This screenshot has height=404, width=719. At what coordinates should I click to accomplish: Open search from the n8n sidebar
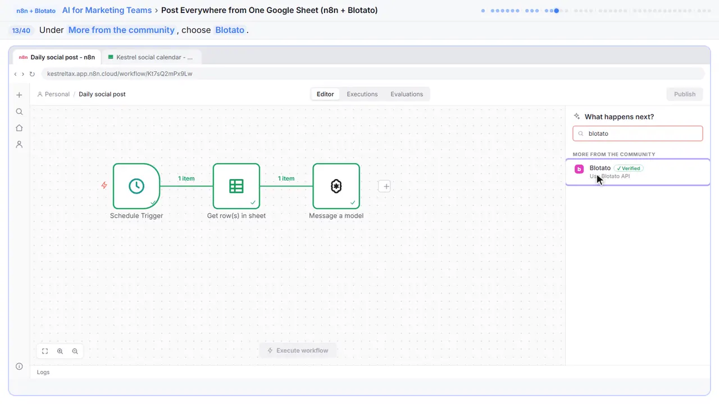19,112
